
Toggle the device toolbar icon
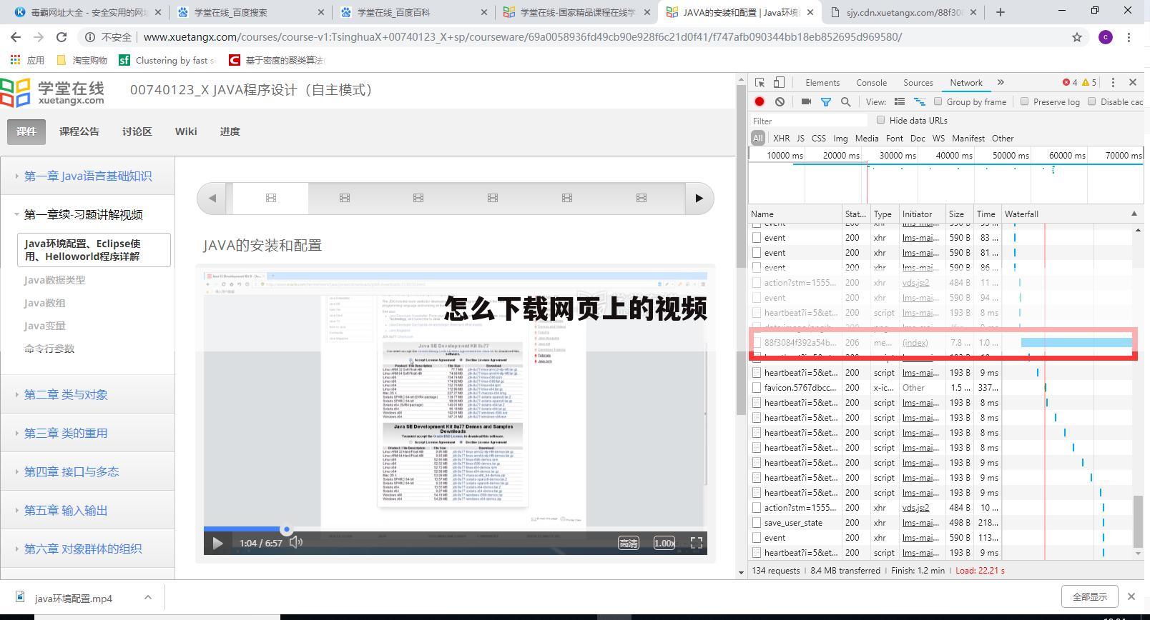(779, 82)
